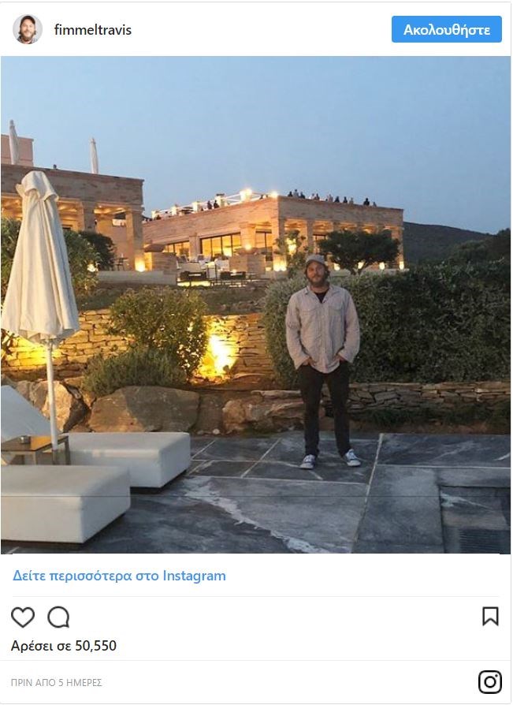This screenshot has height=705, width=513.
Task: Open the Δείτε περισσότερα στο Instagram link
Action: 119,576
